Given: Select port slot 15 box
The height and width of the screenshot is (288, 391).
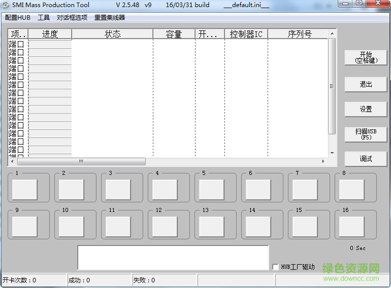Looking at the screenshot, I should pos(305,227).
